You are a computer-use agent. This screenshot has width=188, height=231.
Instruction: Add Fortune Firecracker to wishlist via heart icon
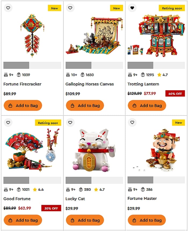click(x=8, y=8)
